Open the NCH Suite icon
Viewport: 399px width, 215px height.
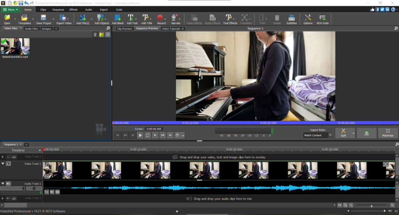tap(322, 17)
